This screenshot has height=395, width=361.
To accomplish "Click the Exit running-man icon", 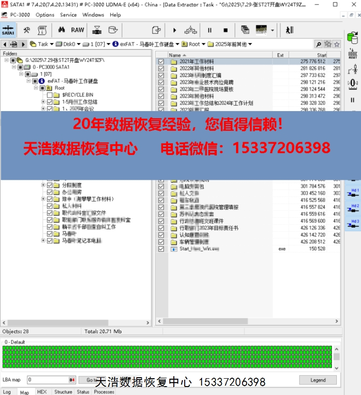I will click(289, 30).
